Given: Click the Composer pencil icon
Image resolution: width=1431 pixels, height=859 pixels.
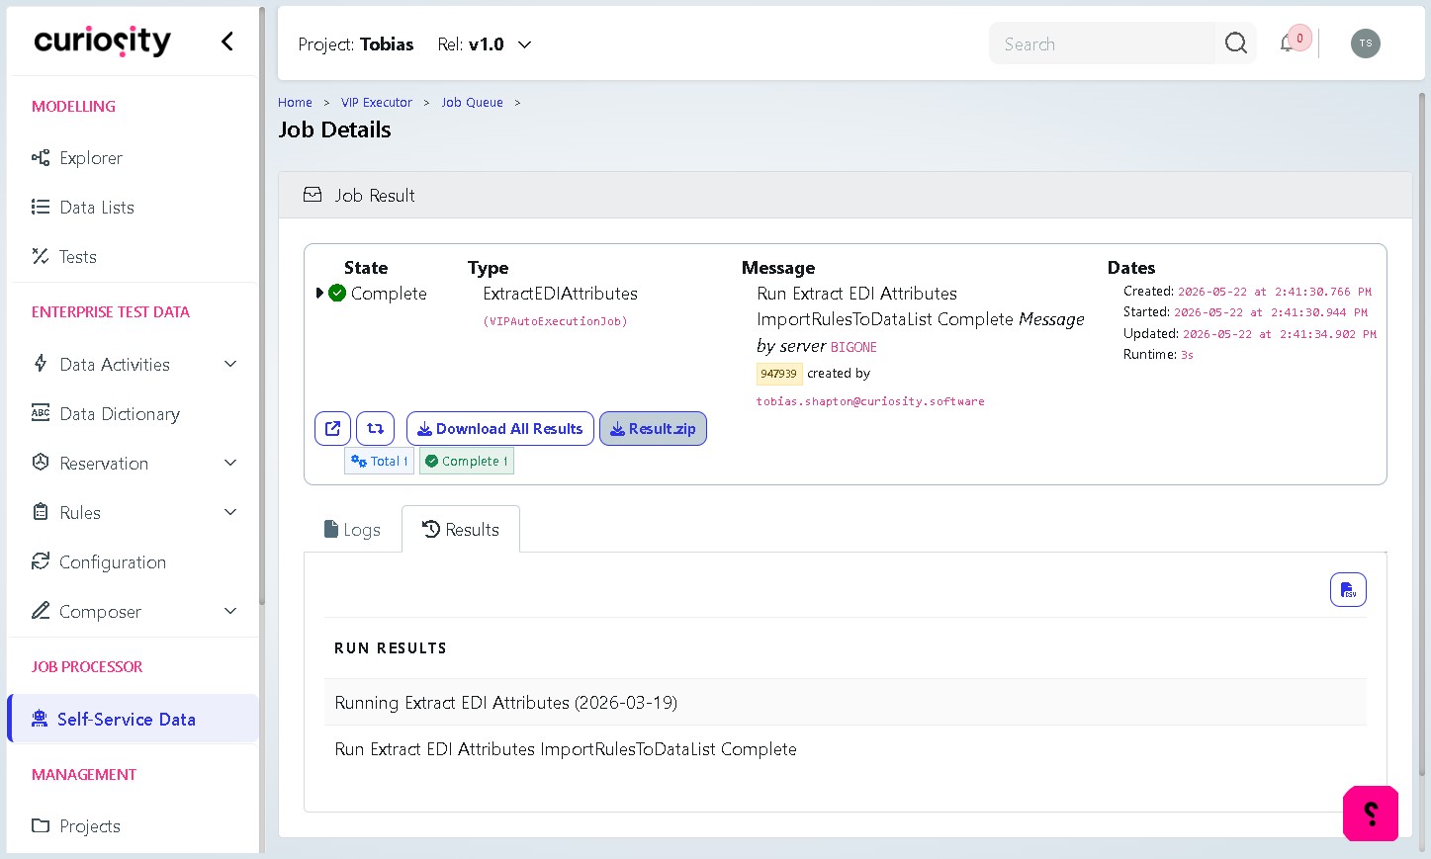Looking at the screenshot, I should (41, 611).
